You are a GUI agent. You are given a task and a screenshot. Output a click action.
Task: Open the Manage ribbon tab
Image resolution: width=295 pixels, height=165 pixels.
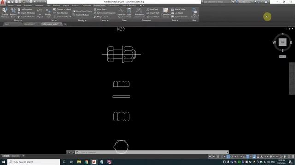tap(57, 5)
